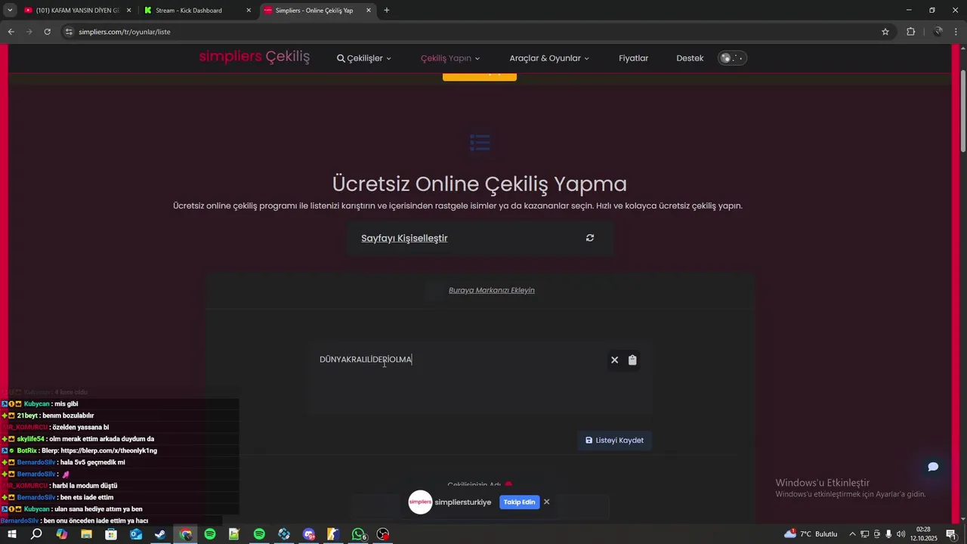
Task: Dismiss the simpliersturkiye follow banner
Action: pyautogui.click(x=546, y=502)
